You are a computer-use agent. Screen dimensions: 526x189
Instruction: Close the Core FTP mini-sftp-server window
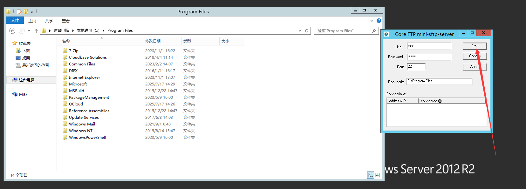(x=483, y=33)
